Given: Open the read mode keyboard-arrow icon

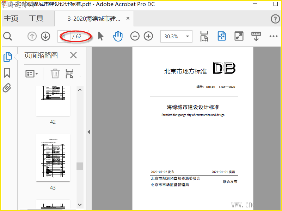Looking at the screenshot, I should pos(256,36).
